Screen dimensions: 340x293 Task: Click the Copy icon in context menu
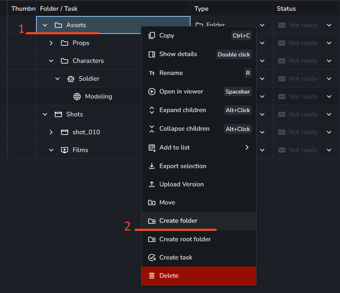152,35
